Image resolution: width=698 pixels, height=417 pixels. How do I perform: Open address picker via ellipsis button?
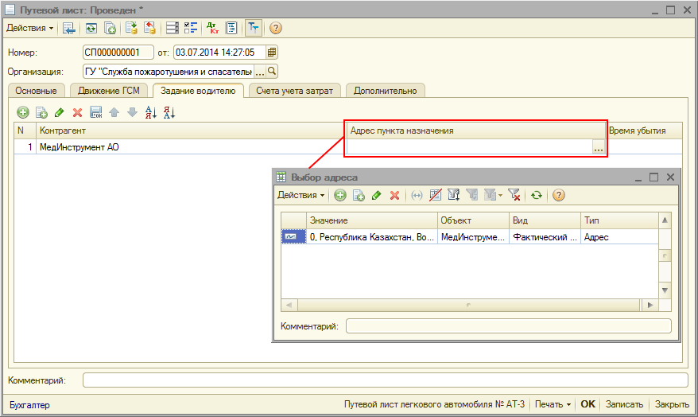598,147
